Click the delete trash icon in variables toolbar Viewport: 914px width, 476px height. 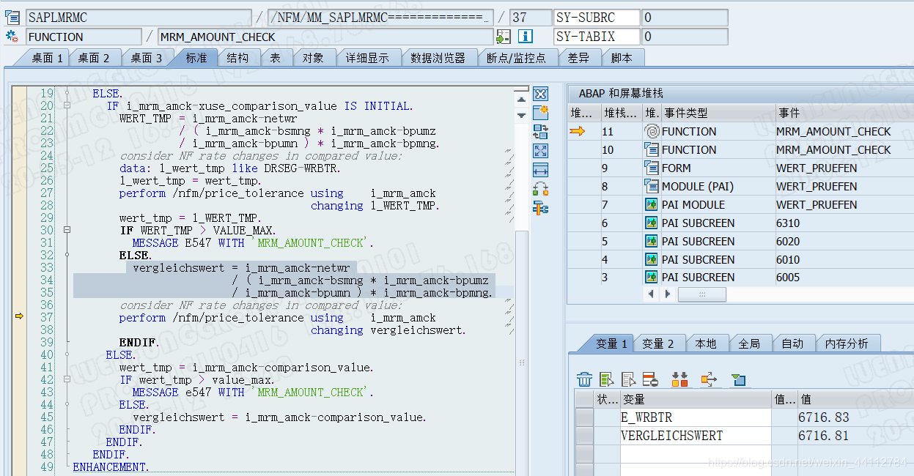[x=584, y=379]
